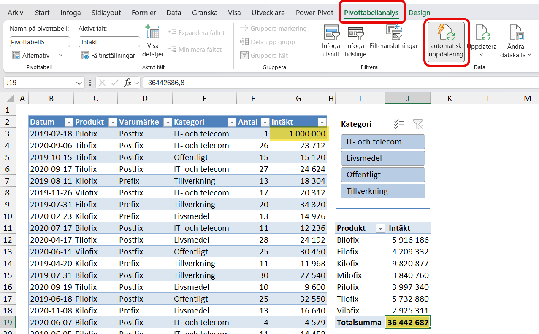539x334 pixels.
Task: Click the insert function fx icon
Action: 127,83
